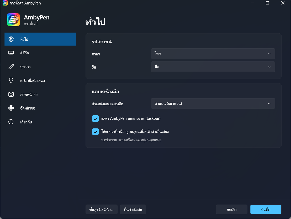The image size is (291, 219).
Task: Click the lightbulb icon for เครื่องมือนำเสนอ
Action: [x=11, y=80]
